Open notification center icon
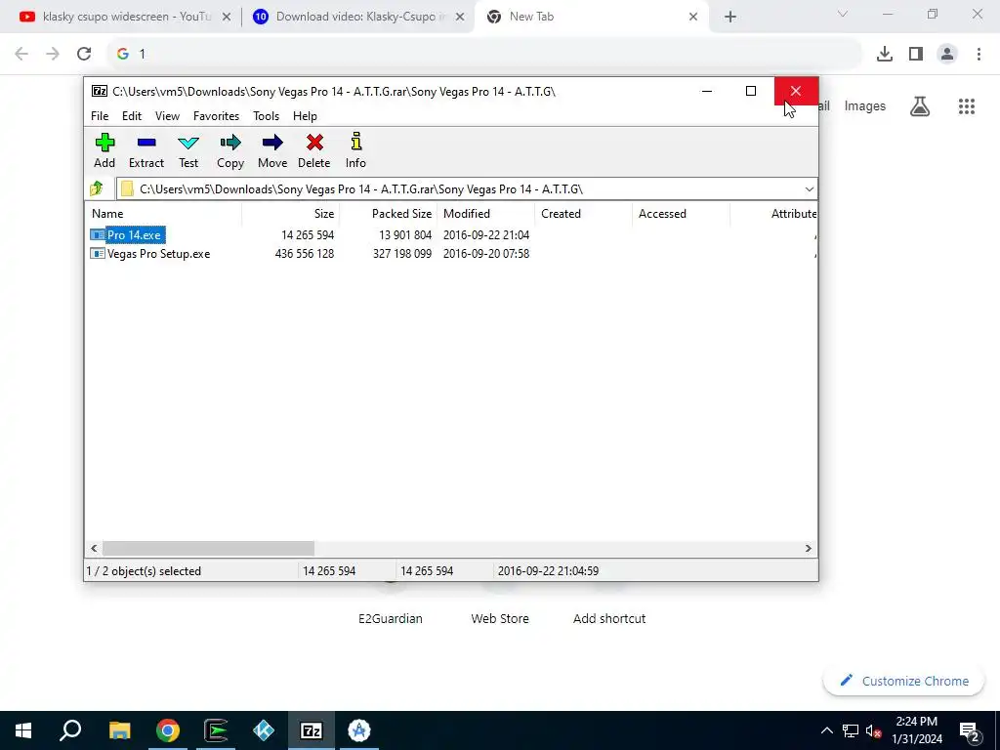Image resolution: width=1000 pixels, height=750 pixels. (970, 731)
